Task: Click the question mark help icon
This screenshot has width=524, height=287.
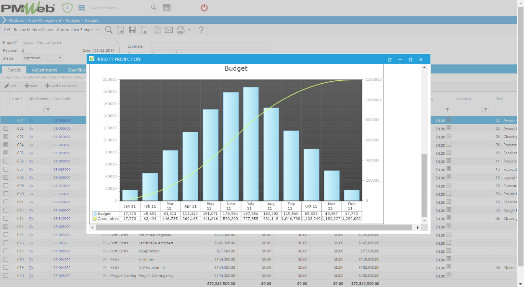Action: coord(201,30)
